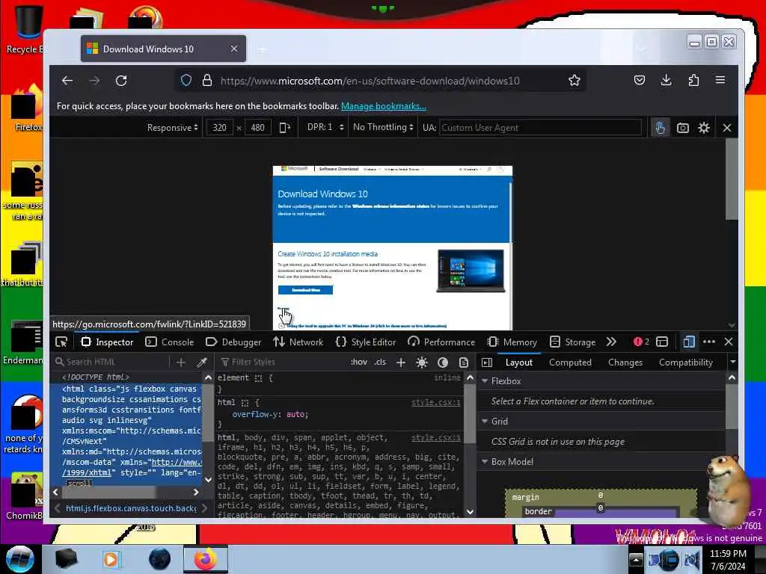Save the page to Pocket

(x=640, y=81)
